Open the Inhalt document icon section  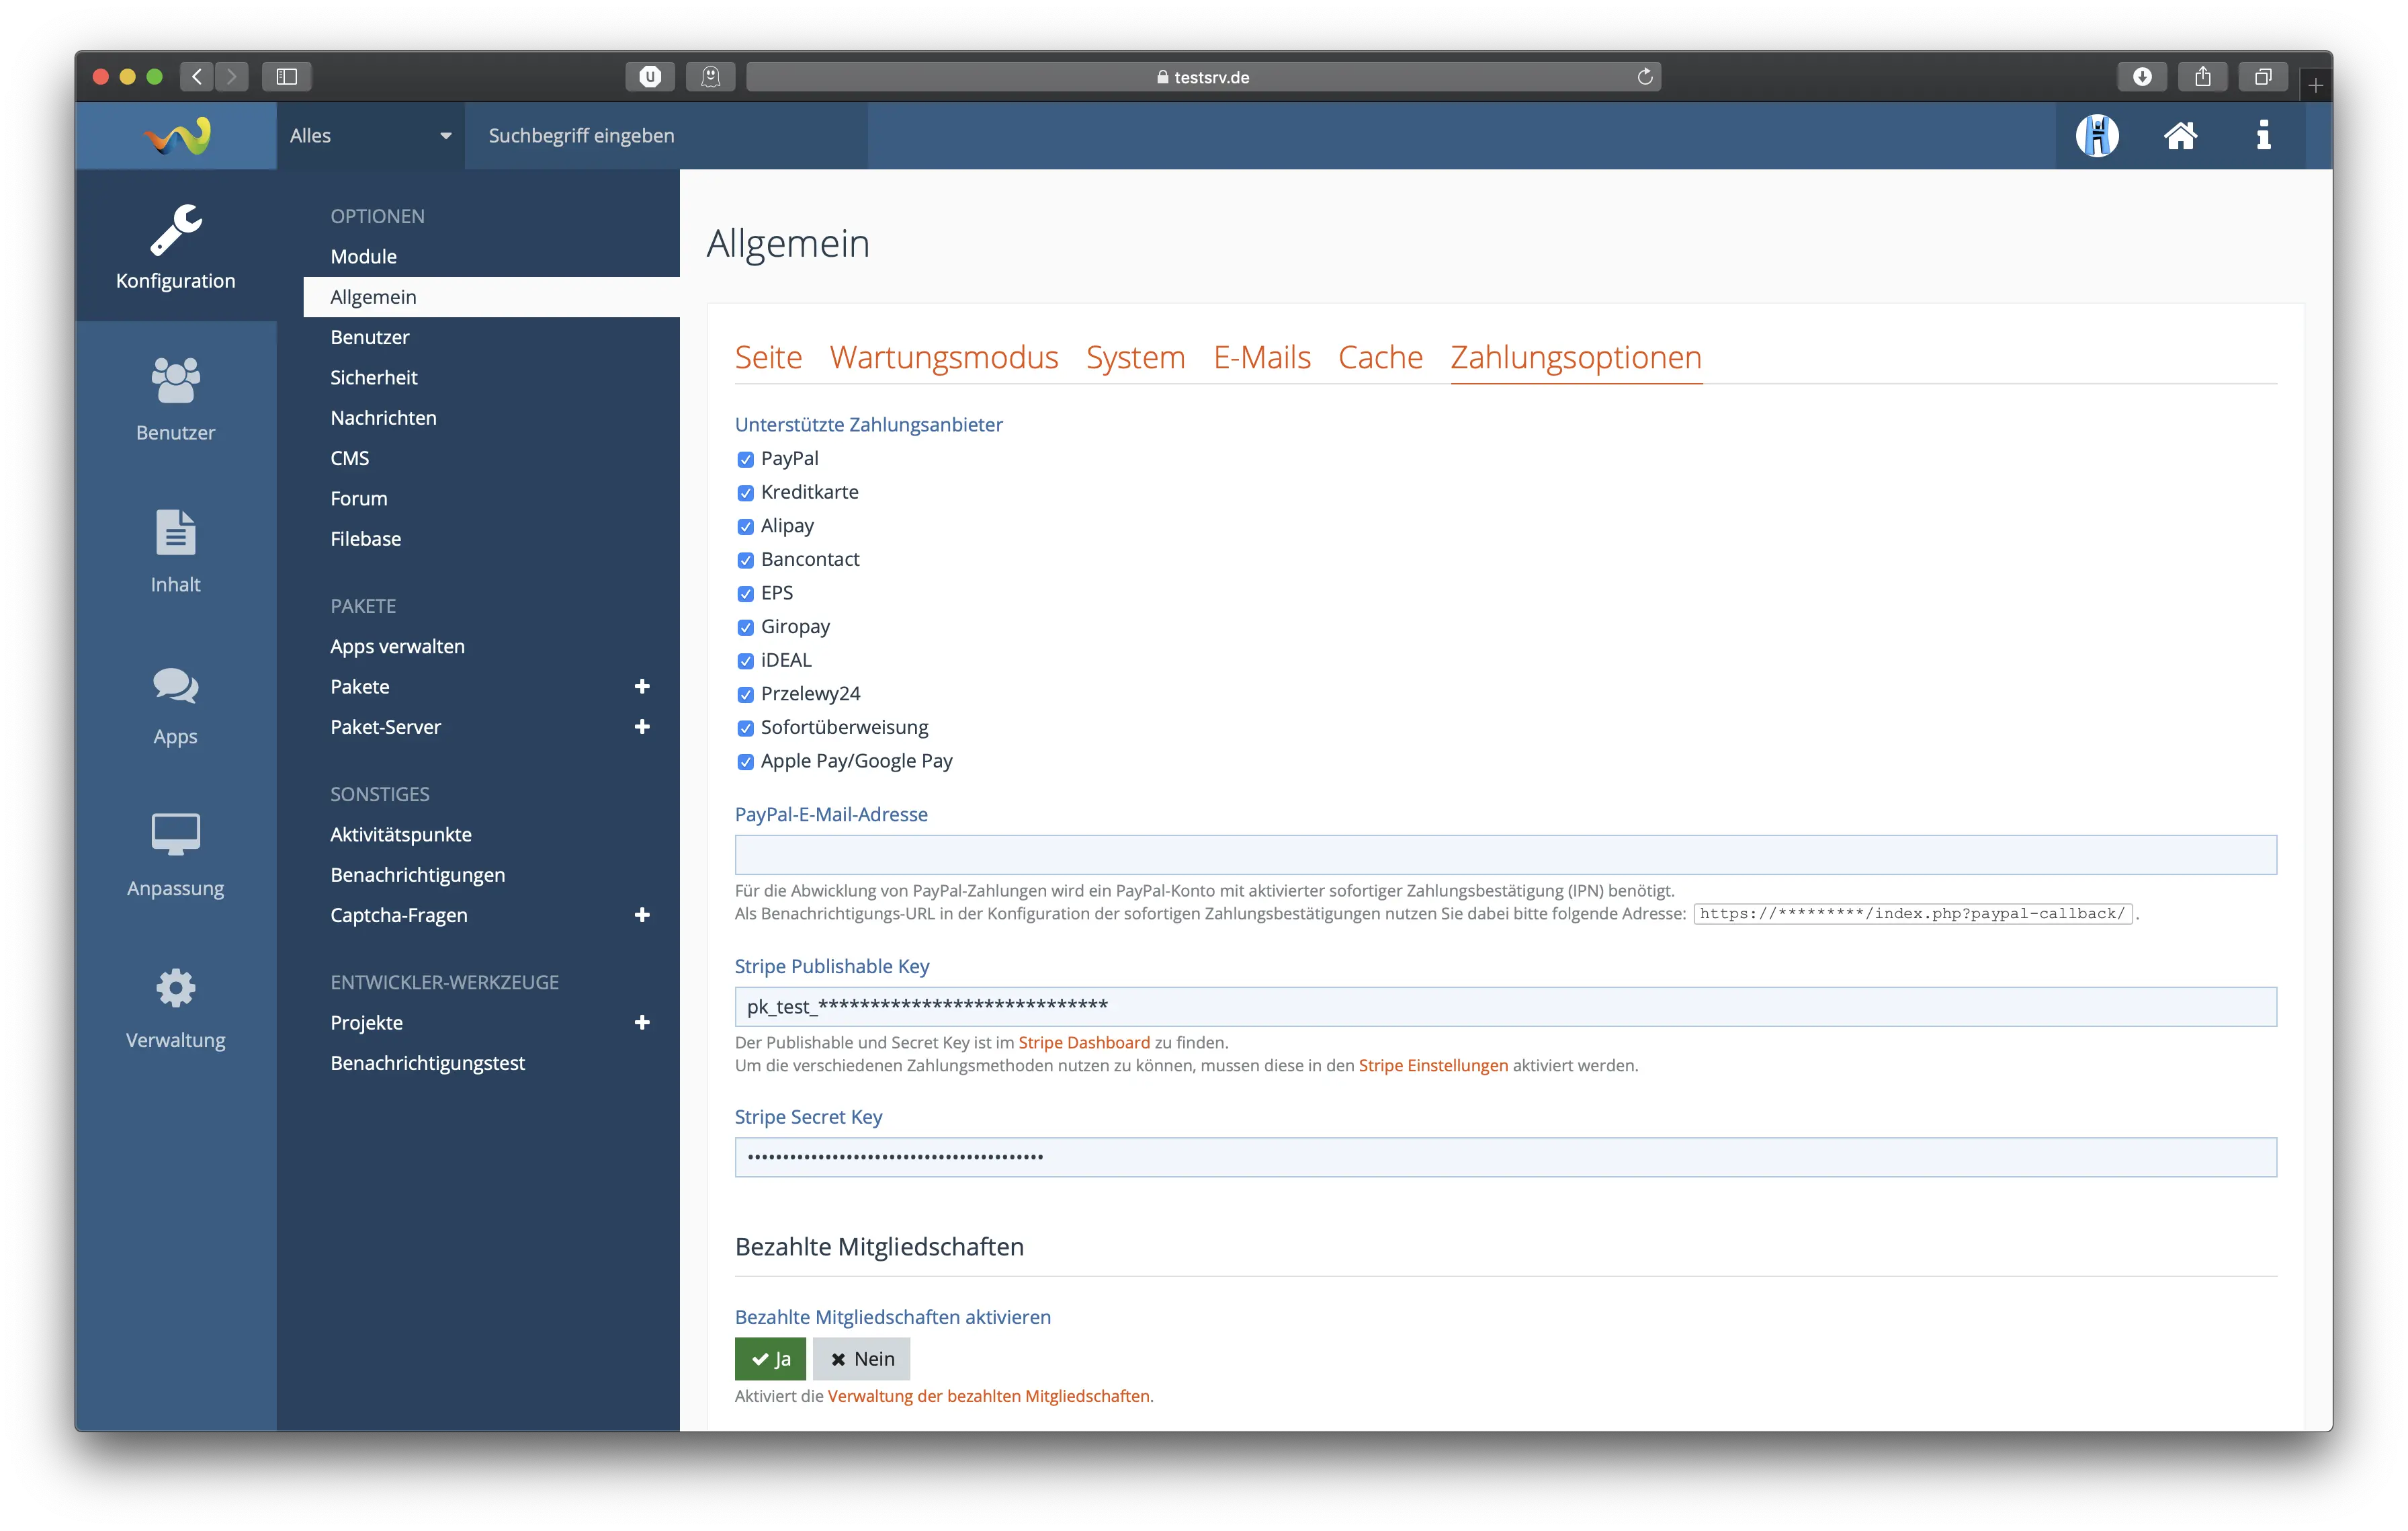pos(175,550)
